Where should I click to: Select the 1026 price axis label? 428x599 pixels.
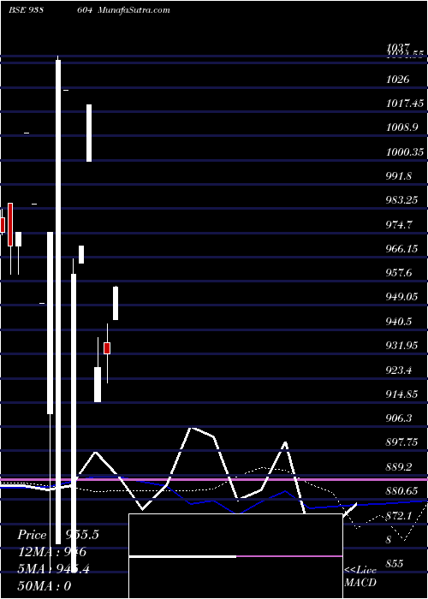397,80
